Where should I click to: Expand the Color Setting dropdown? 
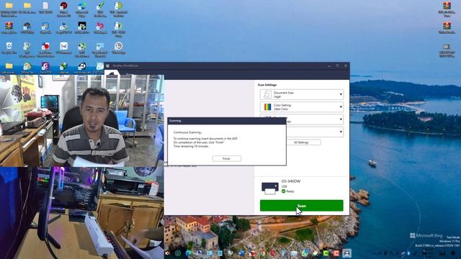click(x=301, y=107)
